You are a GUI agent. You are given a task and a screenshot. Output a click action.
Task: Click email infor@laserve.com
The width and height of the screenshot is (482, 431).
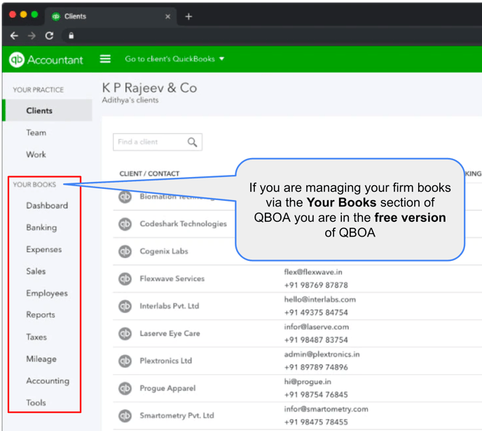coord(317,327)
